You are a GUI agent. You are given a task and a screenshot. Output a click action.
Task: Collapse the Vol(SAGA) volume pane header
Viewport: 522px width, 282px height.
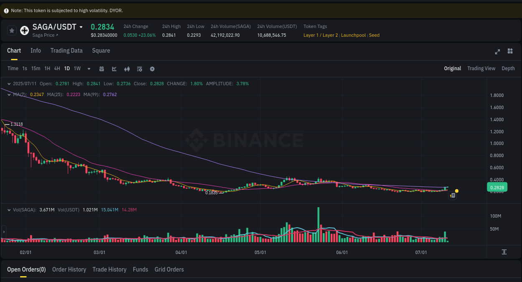(x=8, y=209)
